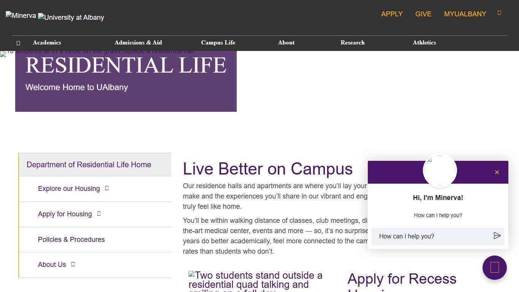Click the Minerva chatbot bubble button
This screenshot has width=519, height=292.
tap(494, 267)
